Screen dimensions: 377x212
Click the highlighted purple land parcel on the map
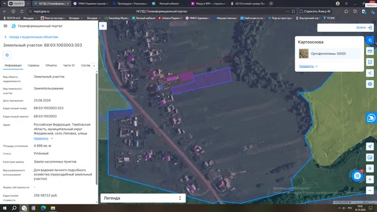(201, 81)
